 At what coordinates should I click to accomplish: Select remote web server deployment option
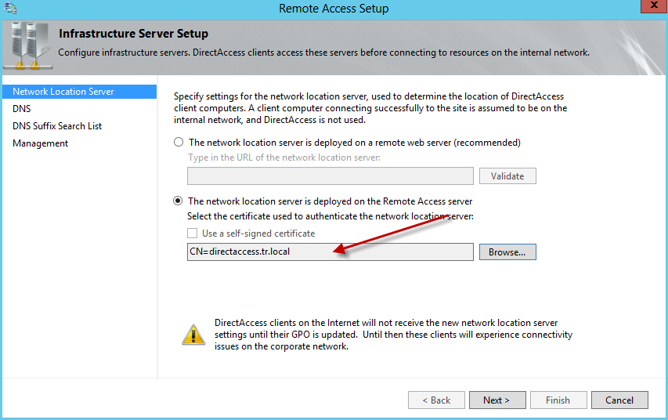[x=179, y=143]
